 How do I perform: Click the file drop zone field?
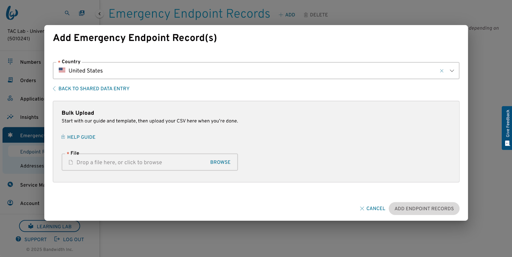(x=150, y=162)
